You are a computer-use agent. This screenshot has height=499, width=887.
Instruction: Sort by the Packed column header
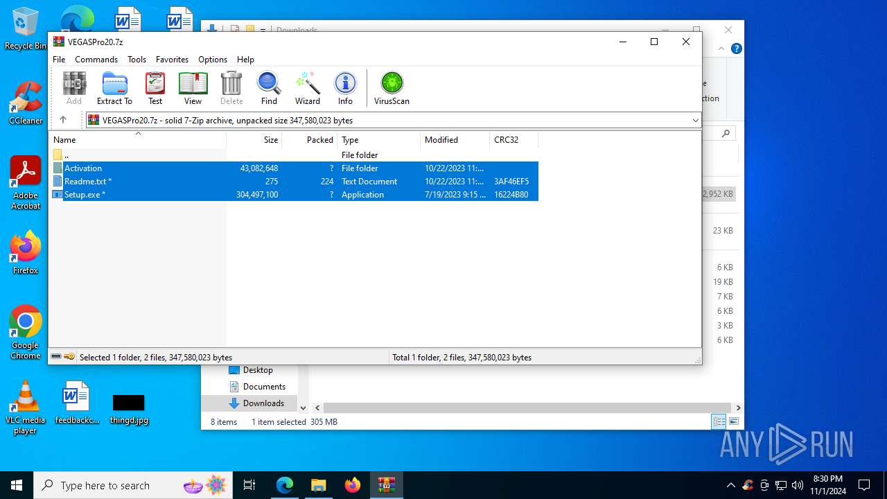point(310,139)
